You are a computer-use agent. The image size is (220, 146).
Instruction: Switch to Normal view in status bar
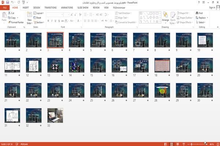[x=166, y=144]
